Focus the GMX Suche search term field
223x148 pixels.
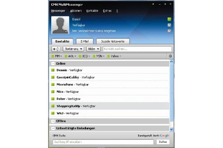click(103, 142)
